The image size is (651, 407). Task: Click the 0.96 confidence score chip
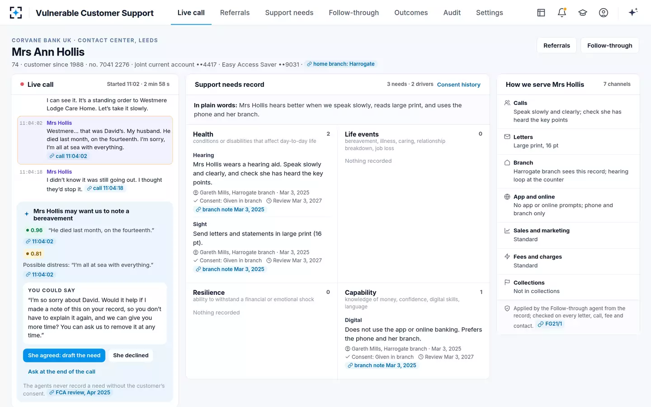click(x=34, y=230)
